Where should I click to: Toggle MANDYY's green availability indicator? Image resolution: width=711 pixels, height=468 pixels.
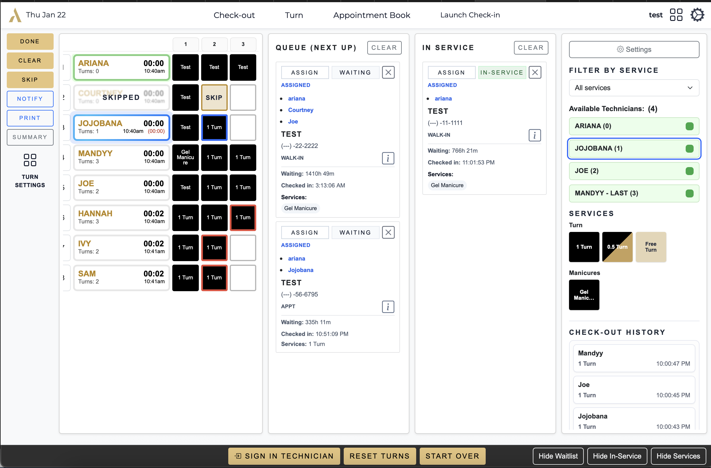point(689,193)
